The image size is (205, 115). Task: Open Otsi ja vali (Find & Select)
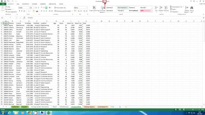192,9
